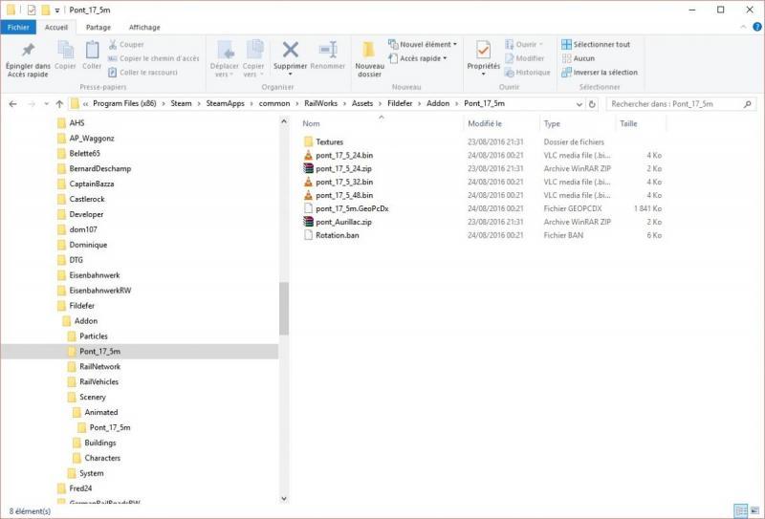
Task: Click Inverser la sélection
Action: 600,73
